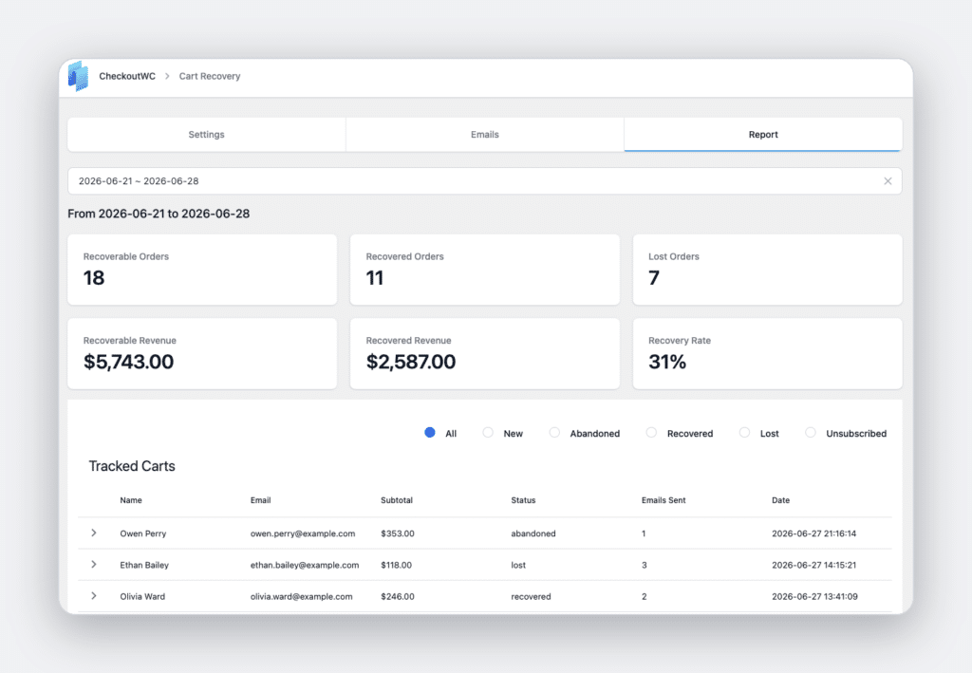Show only Unsubscribed carts
Screen dimensions: 972x673
click(811, 433)
